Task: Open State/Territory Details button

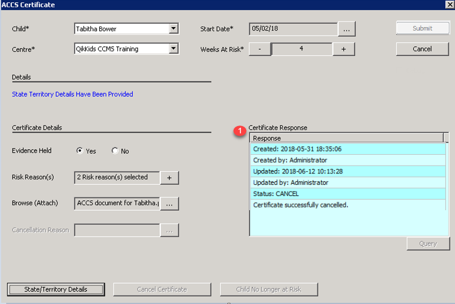Action: tap(56, 289)
